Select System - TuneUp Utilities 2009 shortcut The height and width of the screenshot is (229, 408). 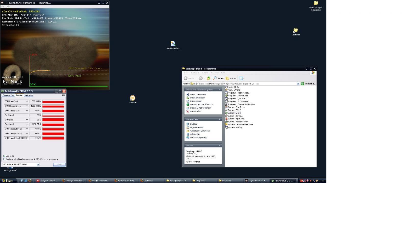[239, 124]
